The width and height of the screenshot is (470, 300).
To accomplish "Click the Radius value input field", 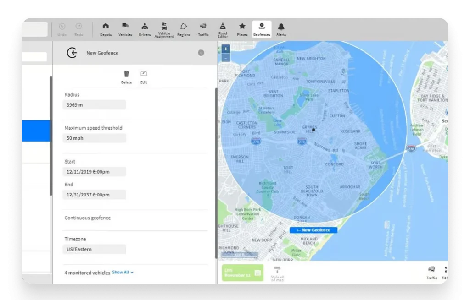I will pos(94,104).
